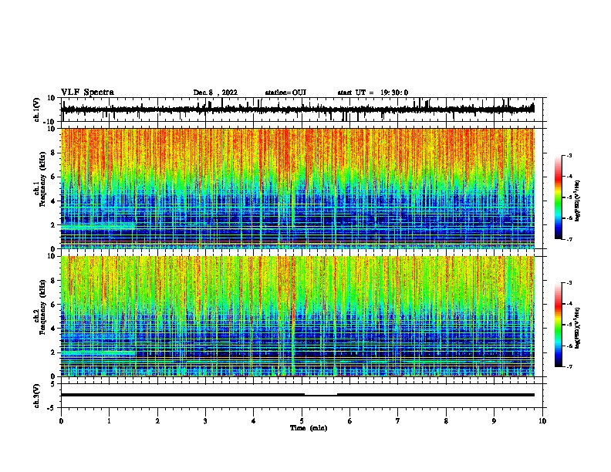Click the "Time (min)" axis title

tap(309, 428)
